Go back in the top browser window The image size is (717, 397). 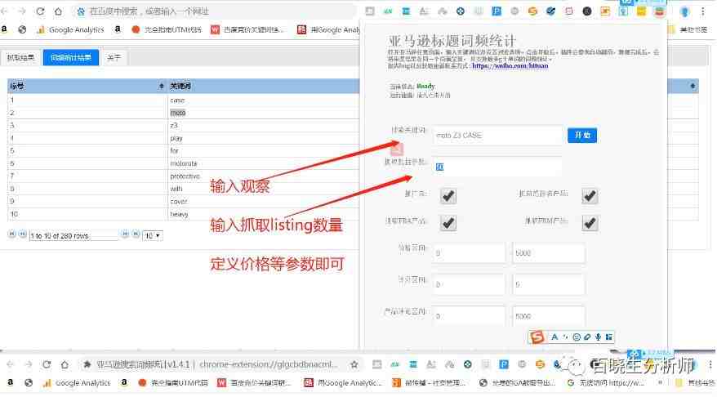(6, 11)
